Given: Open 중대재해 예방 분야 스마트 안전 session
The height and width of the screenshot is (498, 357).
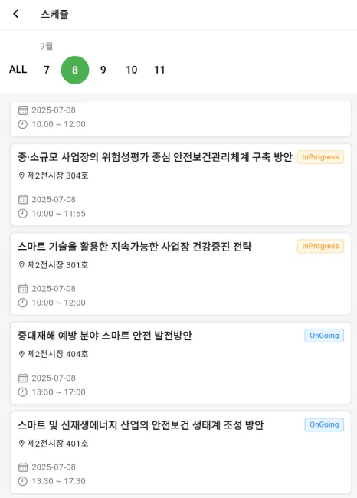Looking at the screenshot, I should [181, 363].
